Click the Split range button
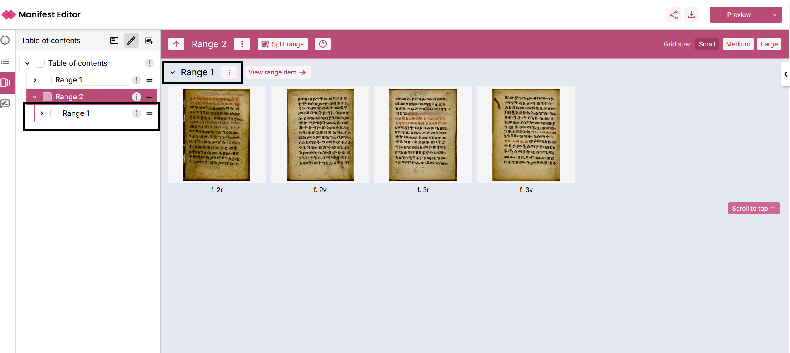This screenshot has height=353, width=790. point(282,44)
